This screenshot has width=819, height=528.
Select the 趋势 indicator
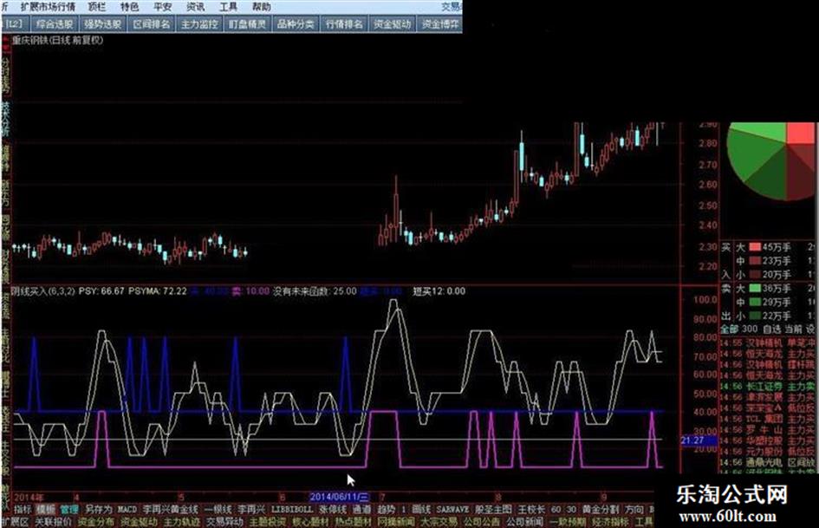point(386,509)
